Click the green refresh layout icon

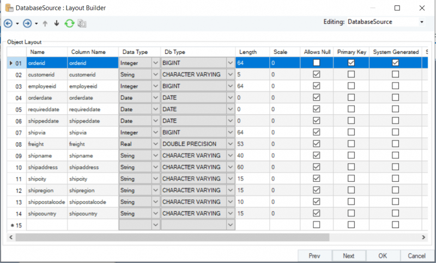69,23
